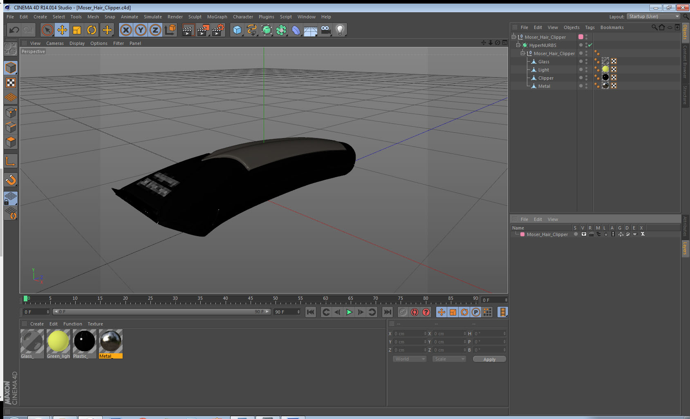Image resolution: width=690 pixels, height=419 pixels.
Task: Open the spline tools icon
Action: [x=252, y=30]
